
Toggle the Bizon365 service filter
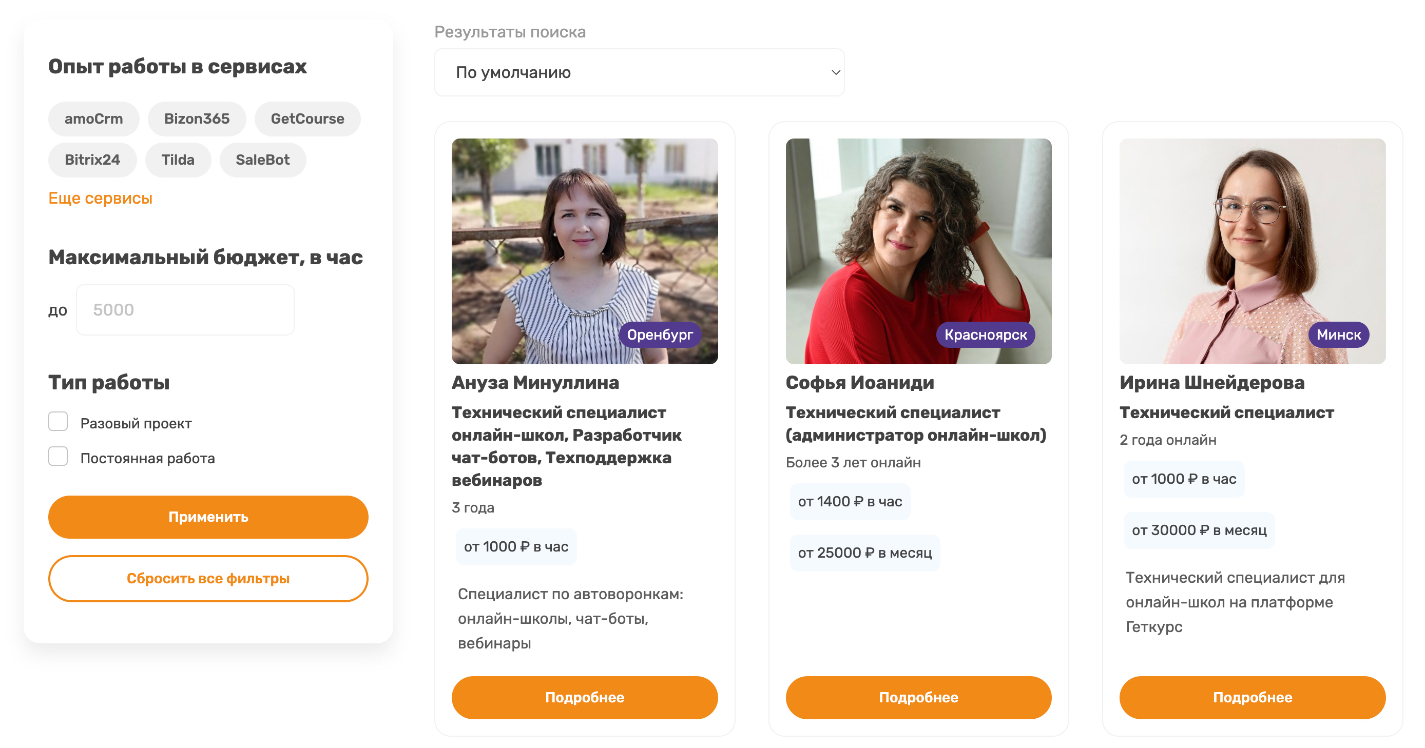click(197, 119)
